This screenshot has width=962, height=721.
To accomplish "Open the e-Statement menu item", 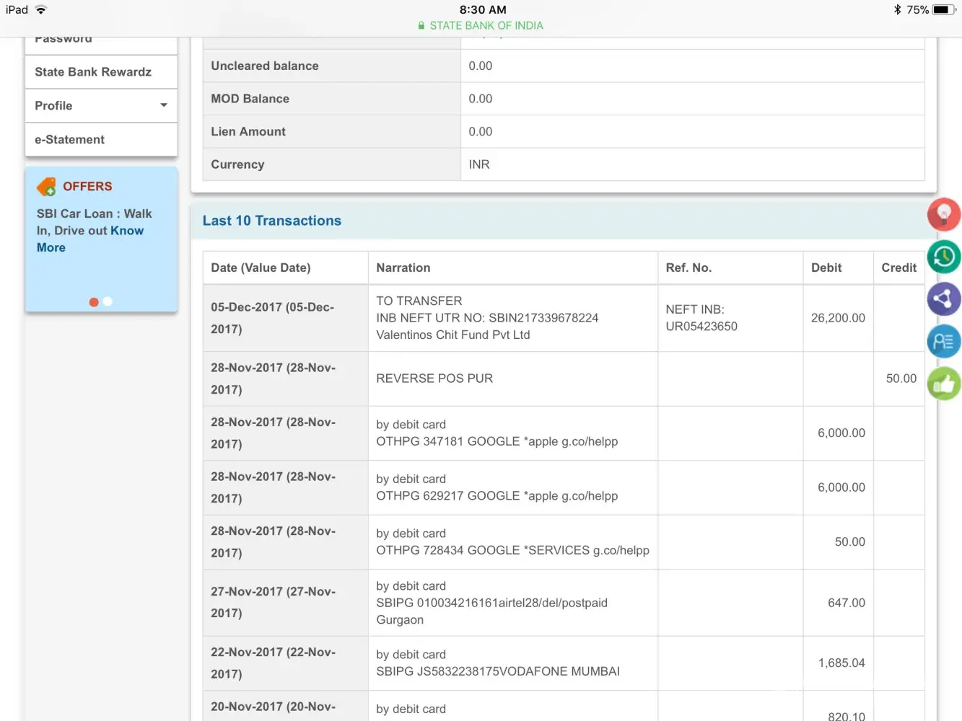I will [x=70, y=140].
